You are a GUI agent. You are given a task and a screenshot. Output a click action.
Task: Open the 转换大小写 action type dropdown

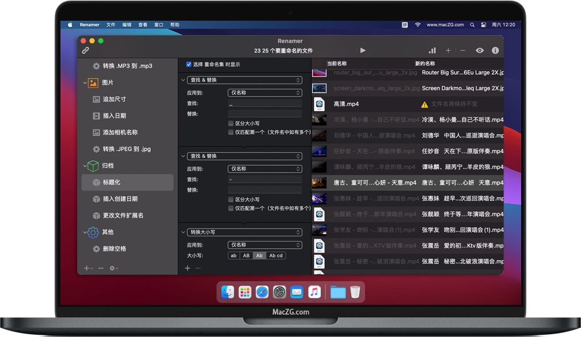(x=244, y=232)
